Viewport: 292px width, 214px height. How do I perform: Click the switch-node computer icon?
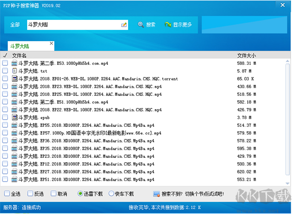[156, 194]
